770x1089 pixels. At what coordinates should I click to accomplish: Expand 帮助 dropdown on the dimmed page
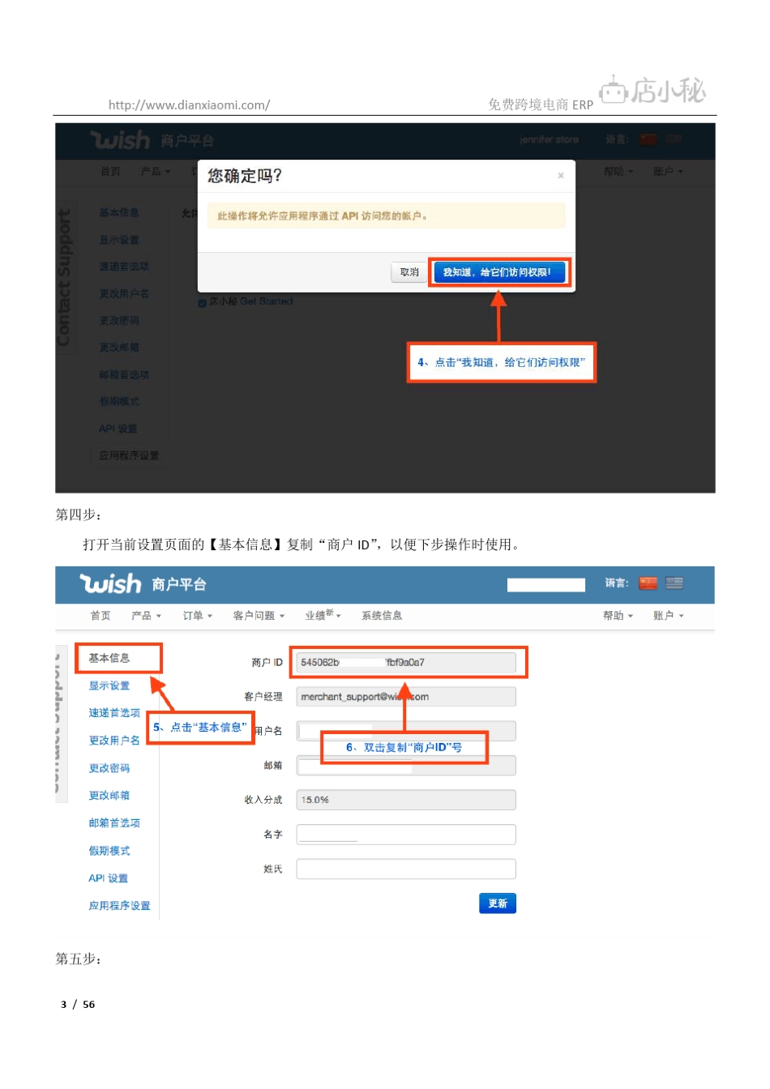point(618,172)
